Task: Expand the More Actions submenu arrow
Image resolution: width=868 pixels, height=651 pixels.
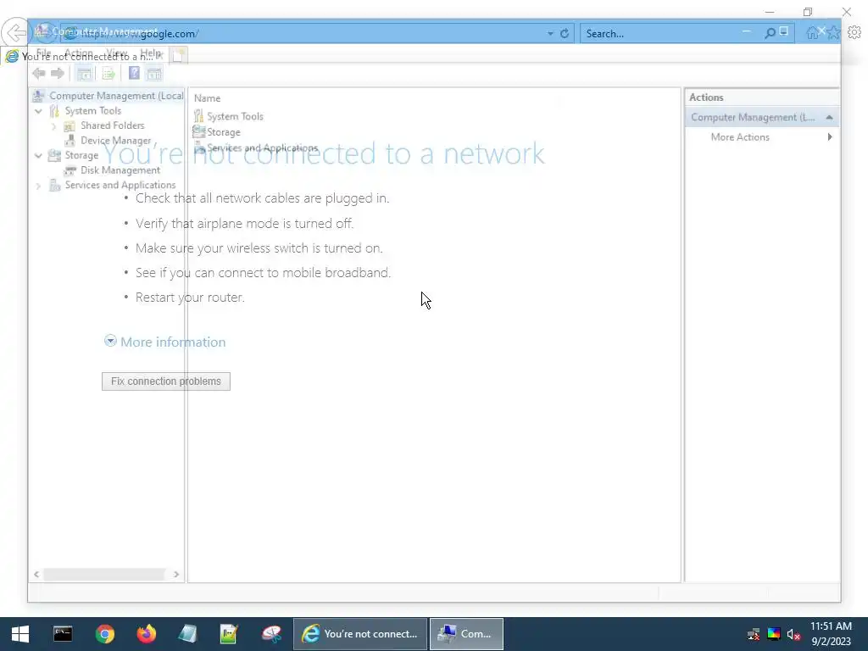Action: coord(830,136)
